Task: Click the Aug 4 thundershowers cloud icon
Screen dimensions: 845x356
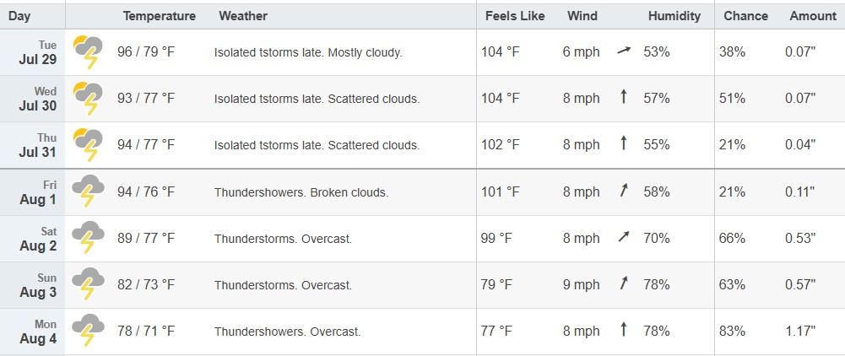Action: coord(88,331)
